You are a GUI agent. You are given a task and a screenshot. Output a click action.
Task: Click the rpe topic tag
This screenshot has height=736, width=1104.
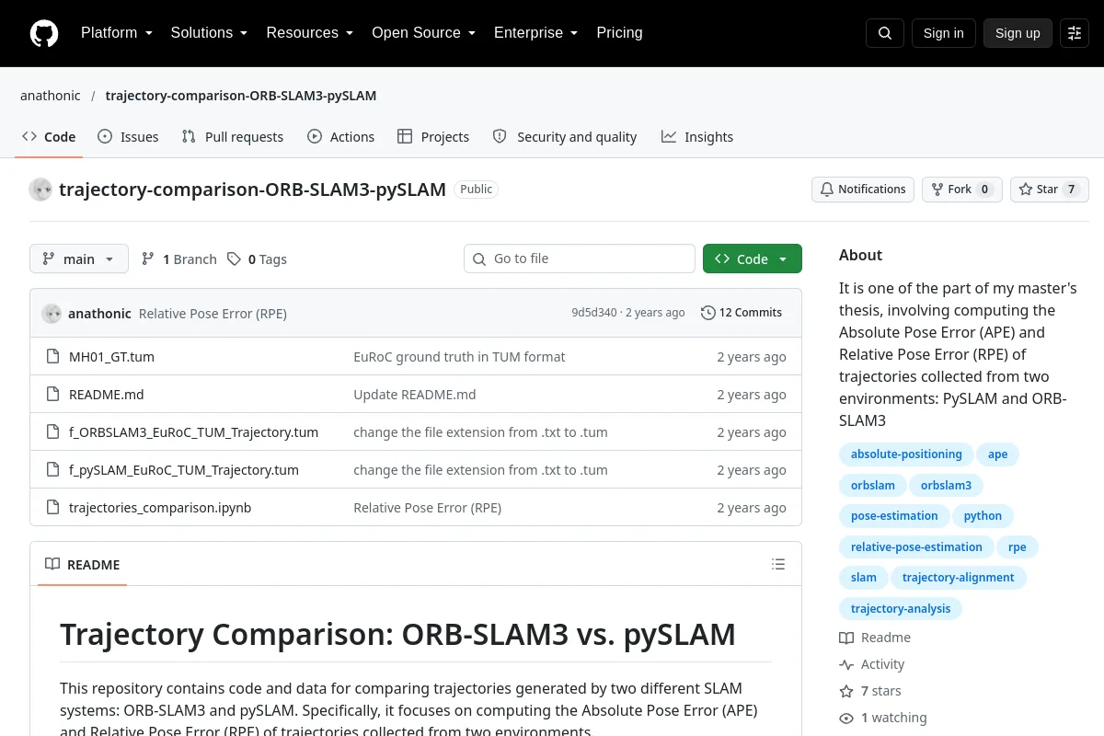coord(1018,546)
